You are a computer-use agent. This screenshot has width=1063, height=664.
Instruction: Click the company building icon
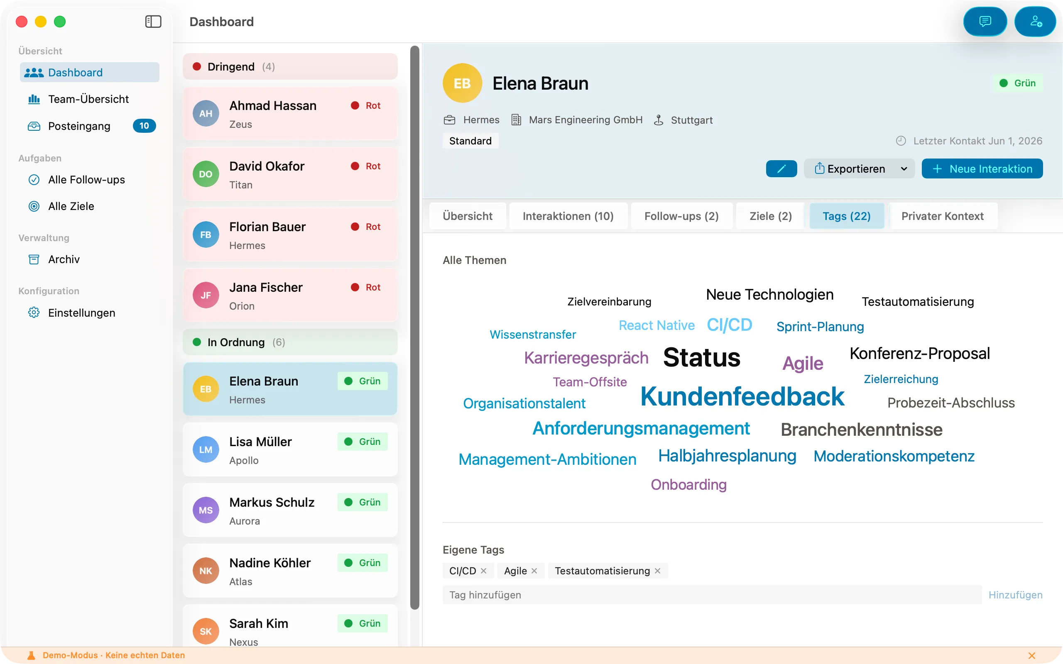[x=516, y=120]
